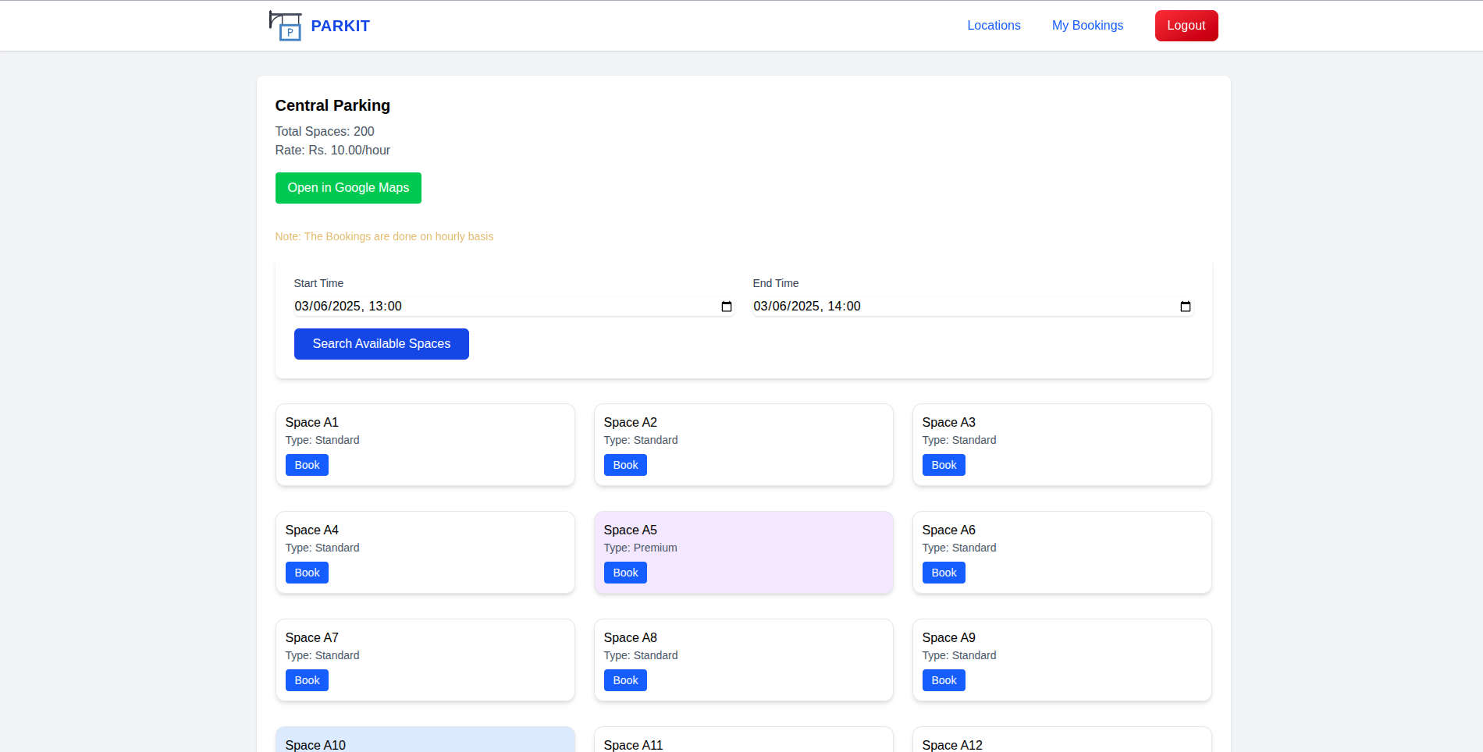Viewport: 1483px width, 752px height.
Task: Click the Space A7 title
Action: tap(312, 637)
